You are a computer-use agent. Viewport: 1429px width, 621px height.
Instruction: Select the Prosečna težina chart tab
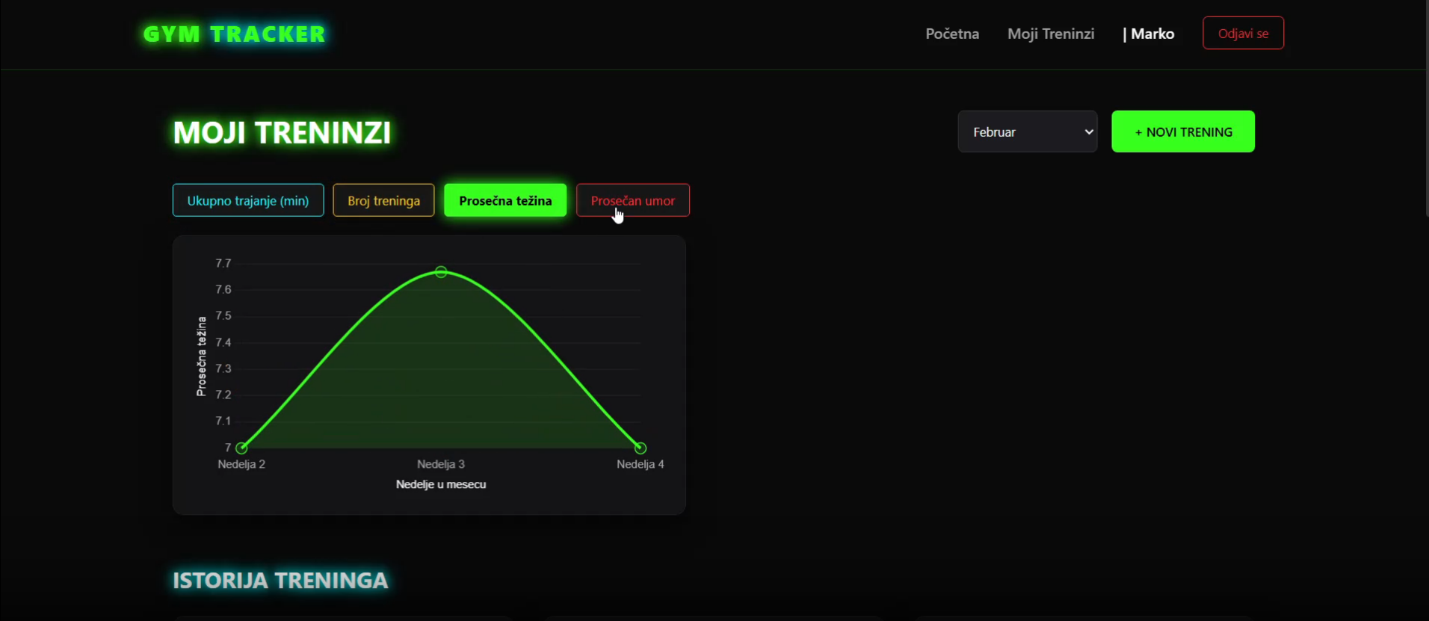(505, 200)
